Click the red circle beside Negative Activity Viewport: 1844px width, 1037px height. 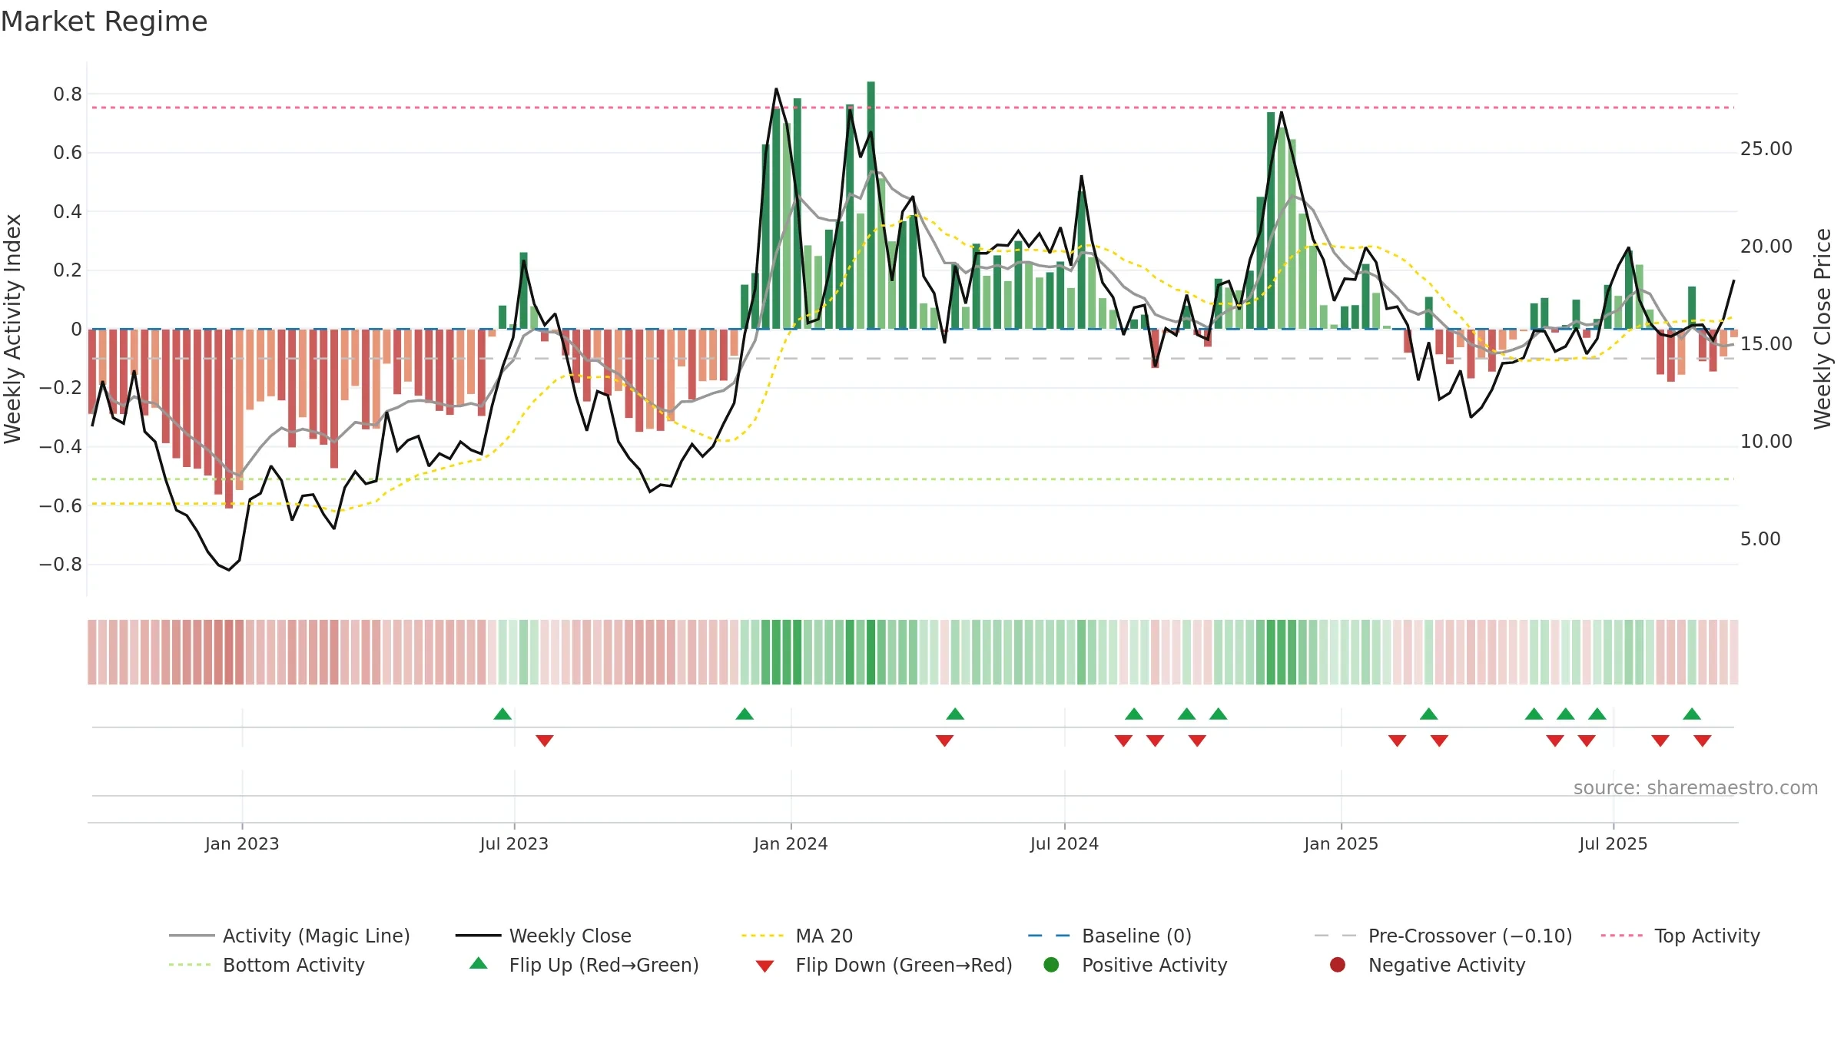(1338, 965)
